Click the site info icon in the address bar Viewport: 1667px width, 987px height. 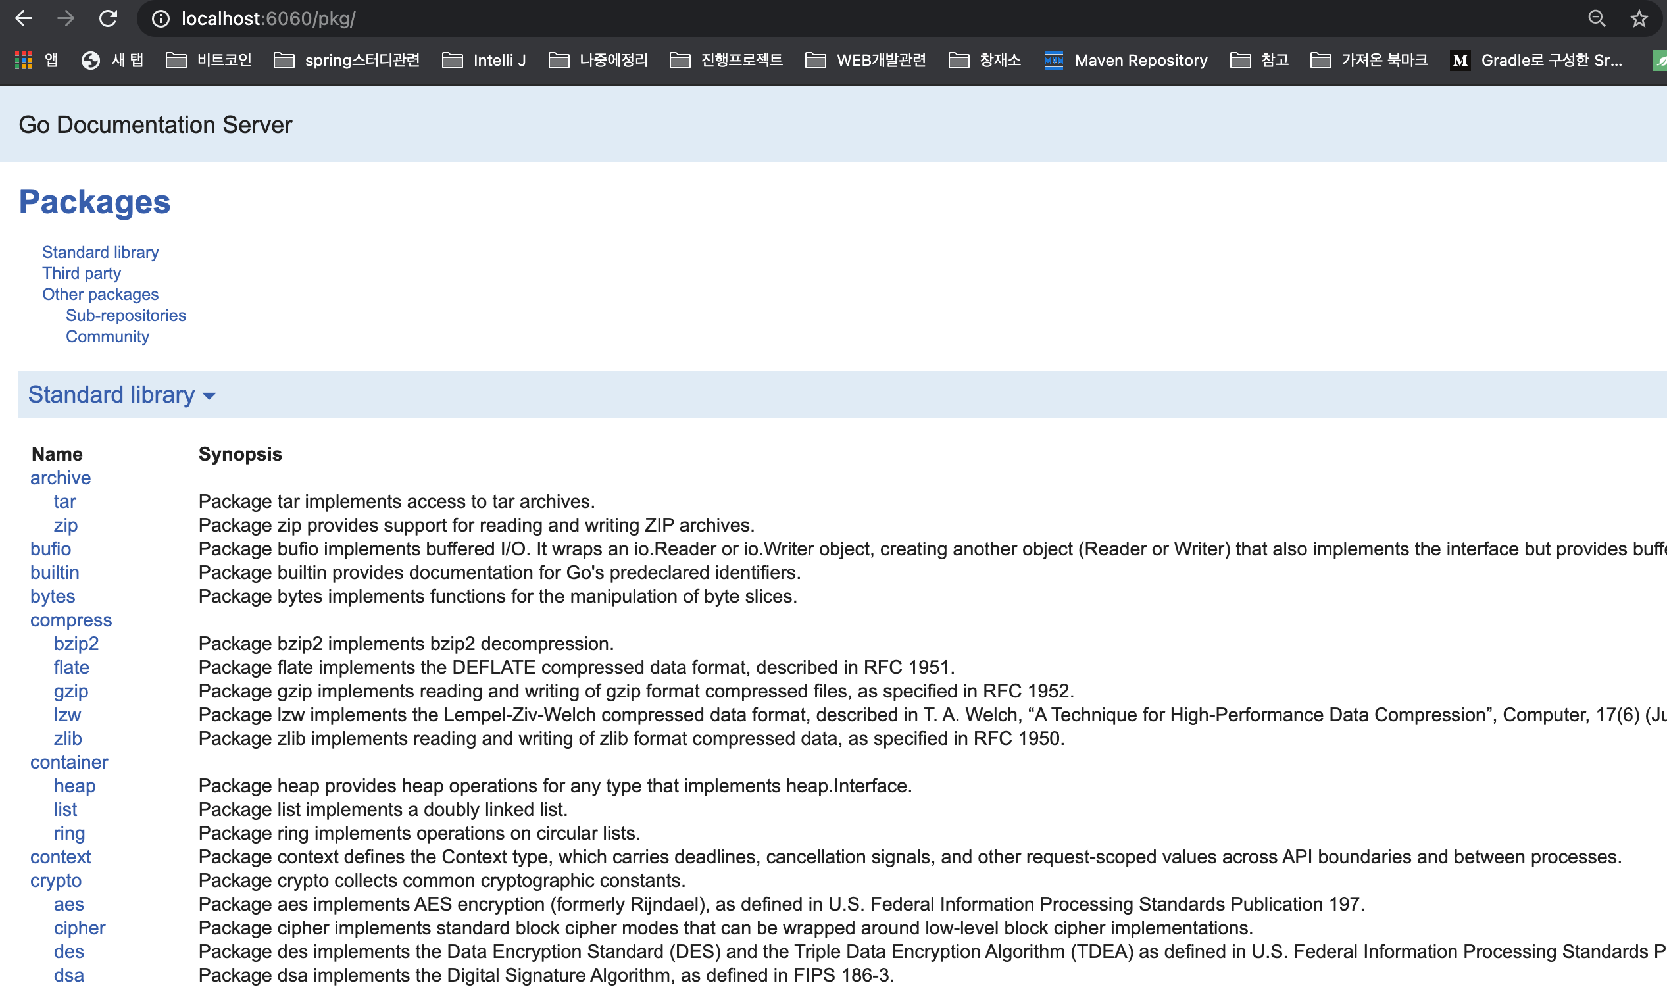click(161, 18)
